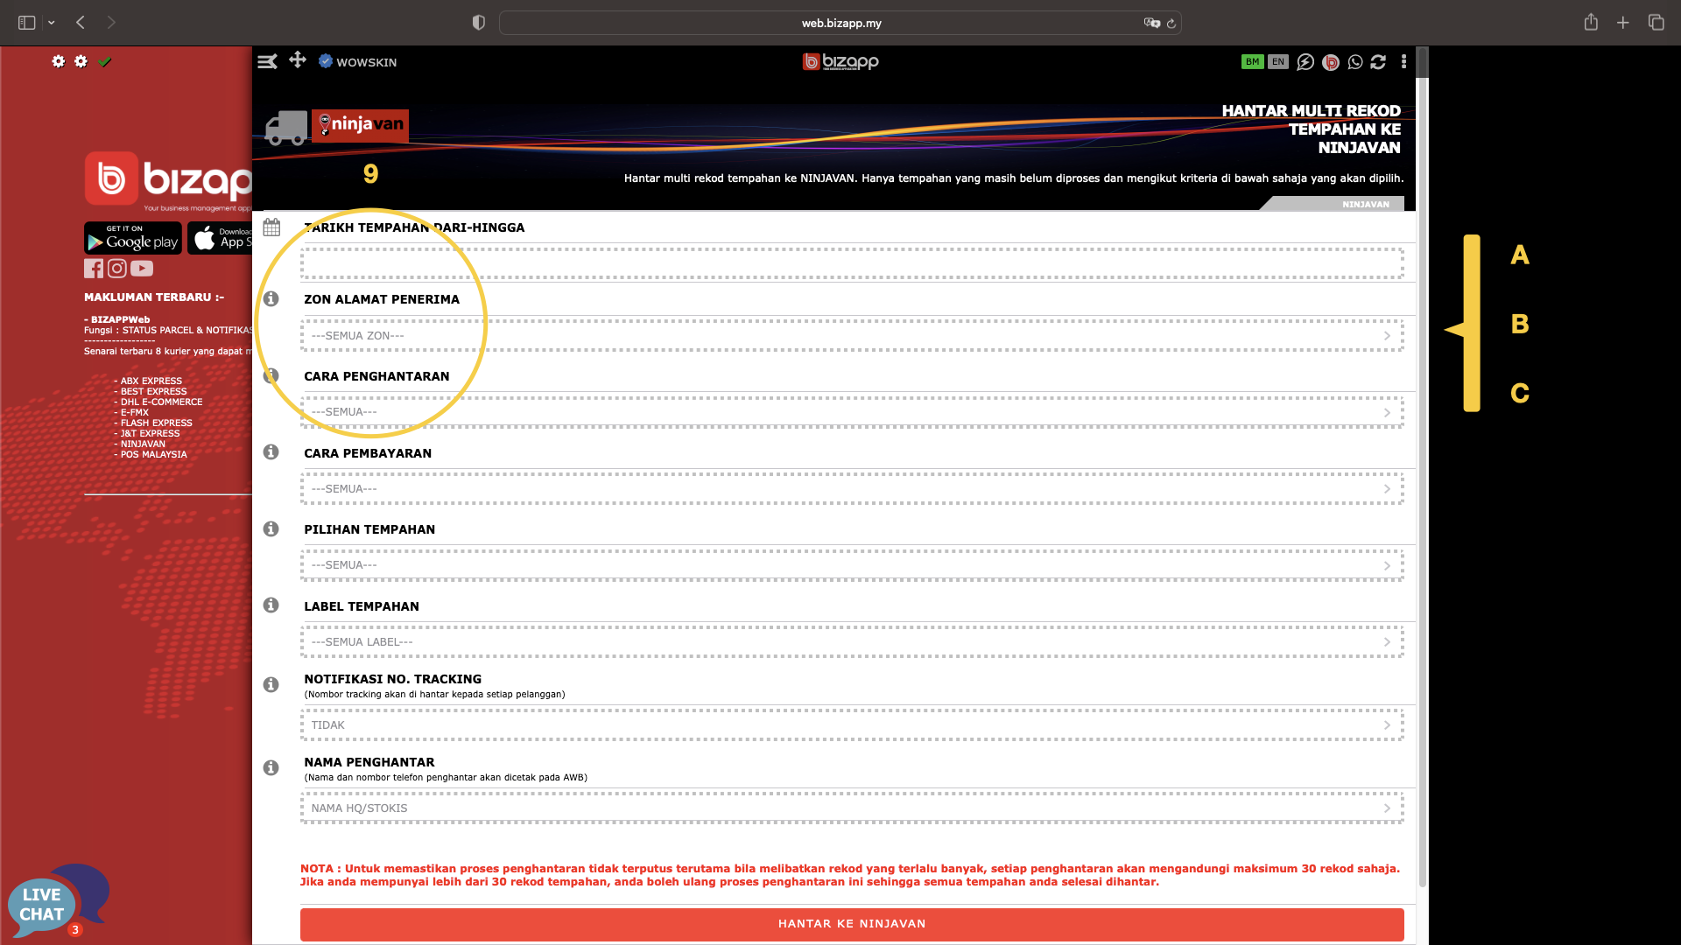Screen dimensions: 1681x945
Task: Click the delivery truck icon in banner
Action: tap(286, 128)
